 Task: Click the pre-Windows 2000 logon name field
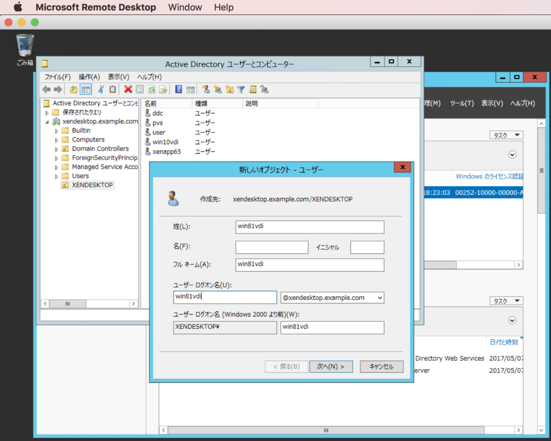[x=332, y=328]
